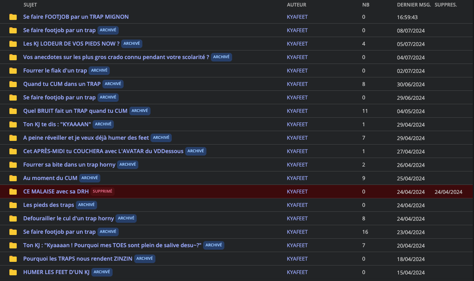The image size is (474, 281).
Task: Click folder icon beside 'Quel BRUIT fait' topic
Action: (13, 111)
